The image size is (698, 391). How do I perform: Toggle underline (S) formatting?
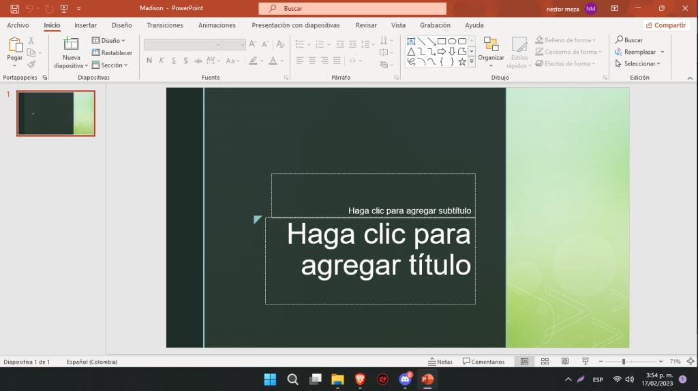(x=174, y=61)
